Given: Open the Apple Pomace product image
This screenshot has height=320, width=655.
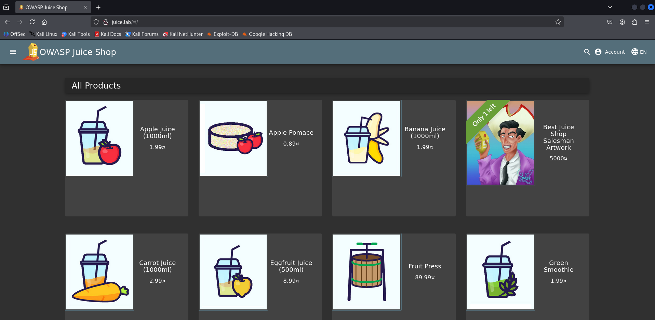Looking at the screenshot, I should coord(233,138).
